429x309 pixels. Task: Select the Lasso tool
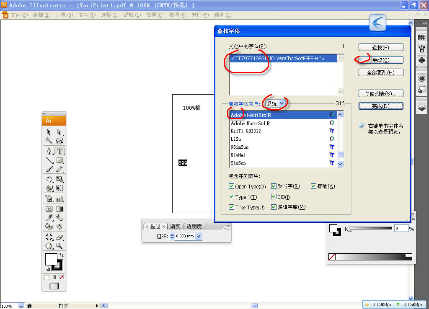coord(59,141)
